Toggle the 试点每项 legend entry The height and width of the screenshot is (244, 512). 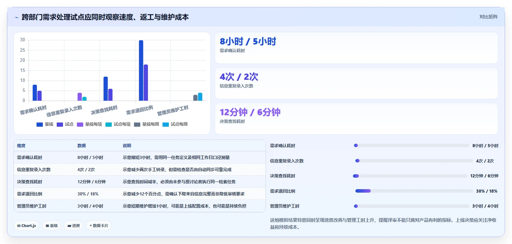click(x=118, y=124)
